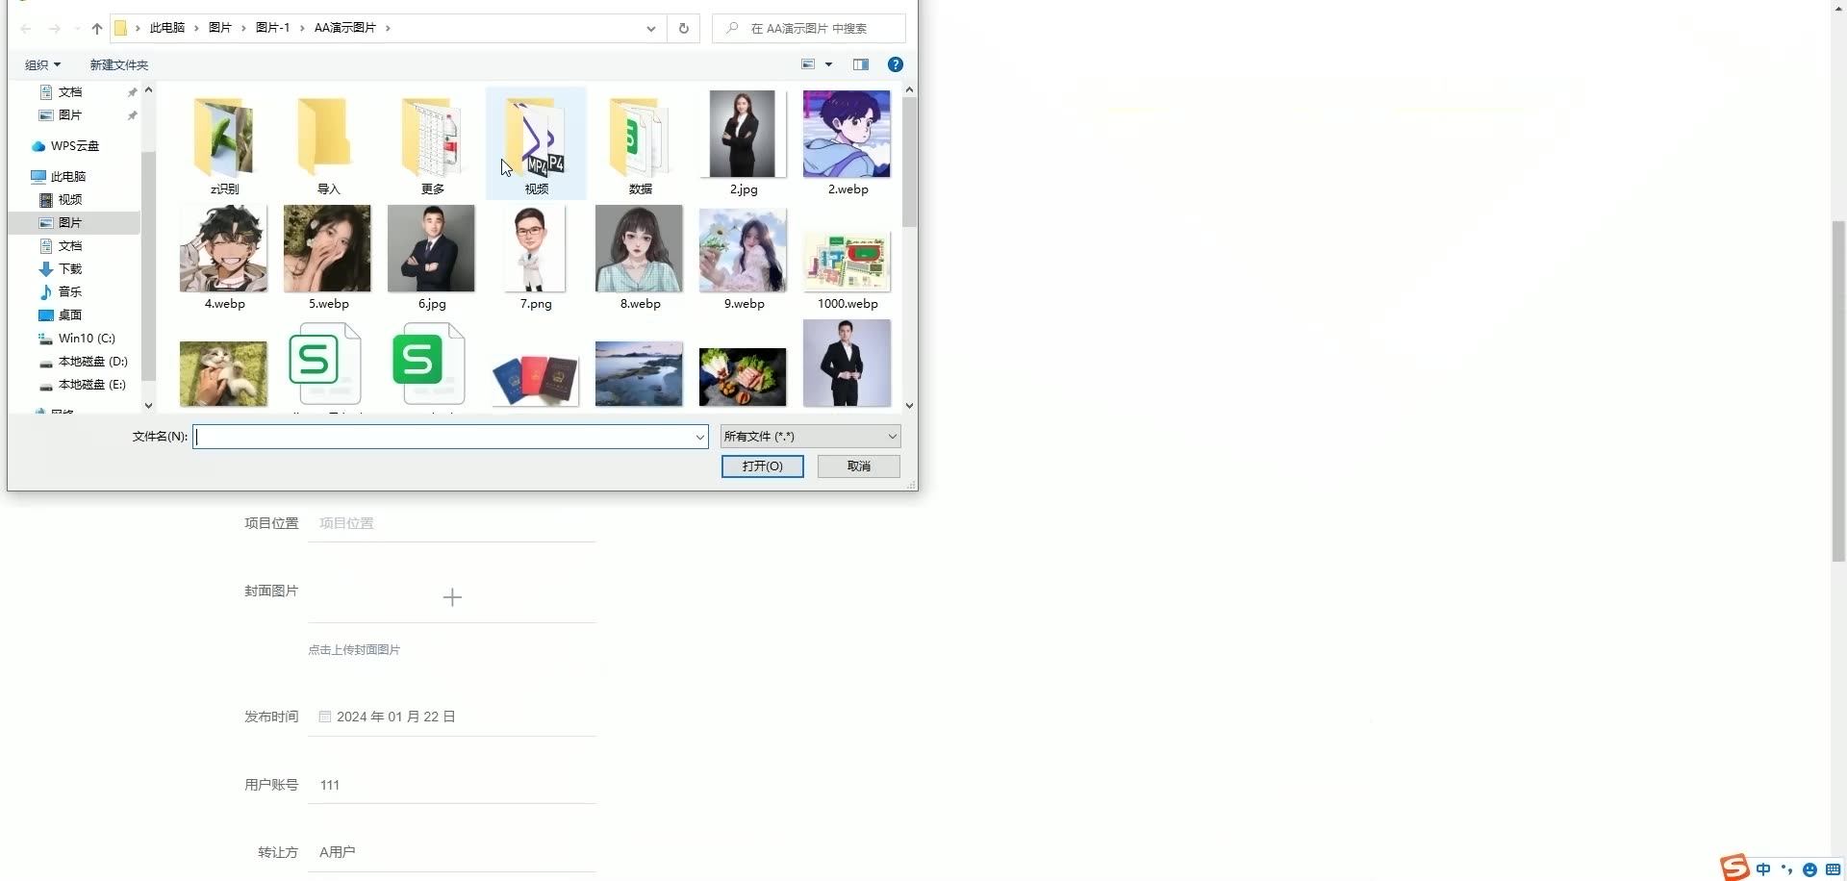This screenshot has height=881, width=1847.
Task: Open 下载 folder in sidebar
Action: click(70, 269)
